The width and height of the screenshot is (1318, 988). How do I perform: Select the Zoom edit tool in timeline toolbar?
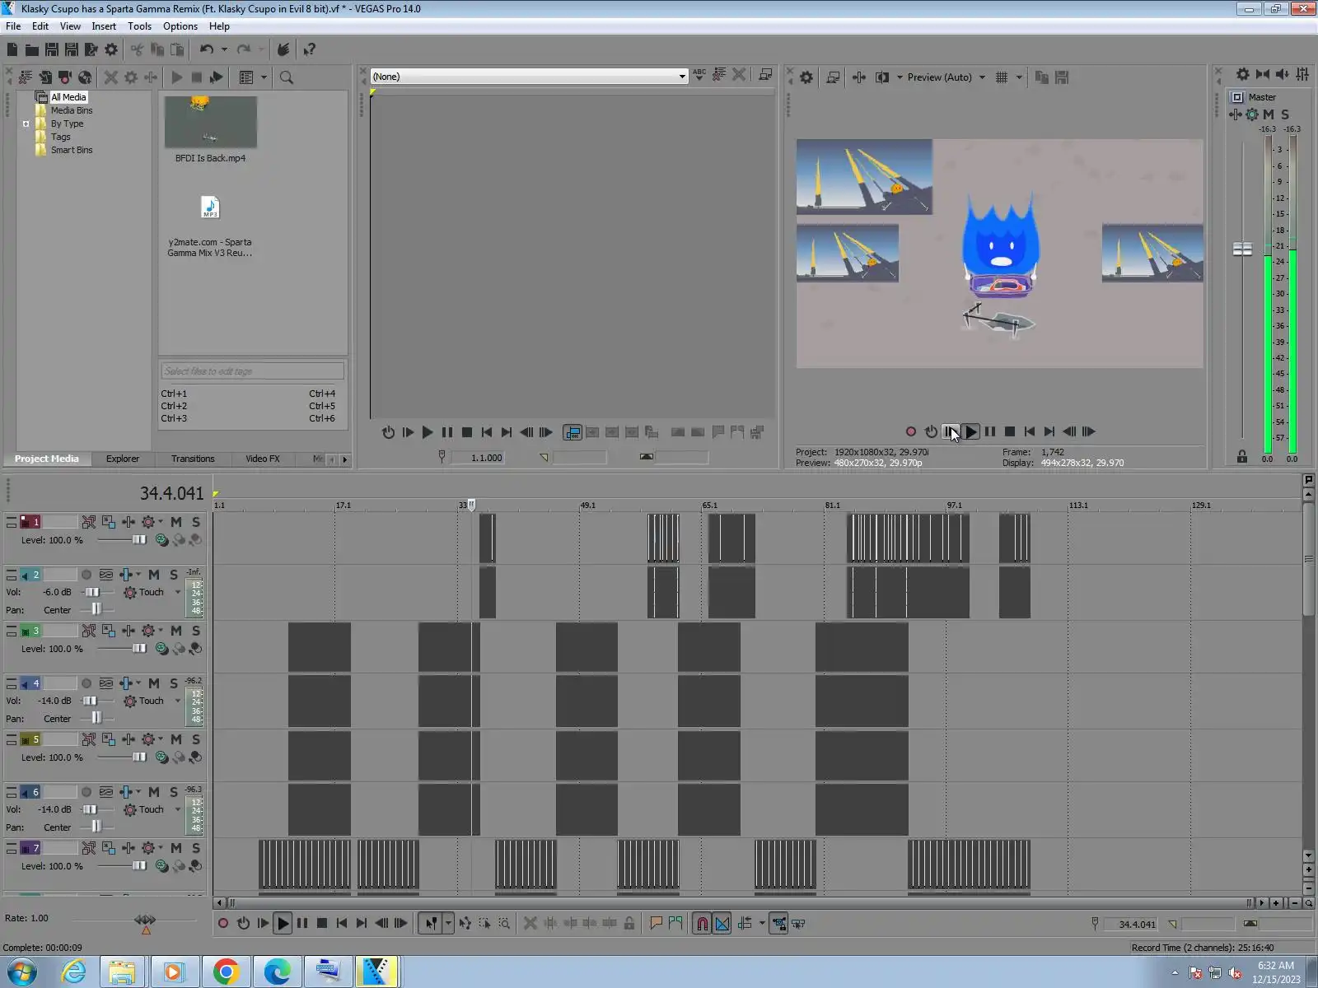coord(504,924)
